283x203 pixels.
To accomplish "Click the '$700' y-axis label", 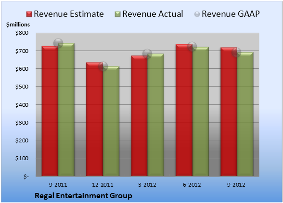I will click(x=22, y=51).
